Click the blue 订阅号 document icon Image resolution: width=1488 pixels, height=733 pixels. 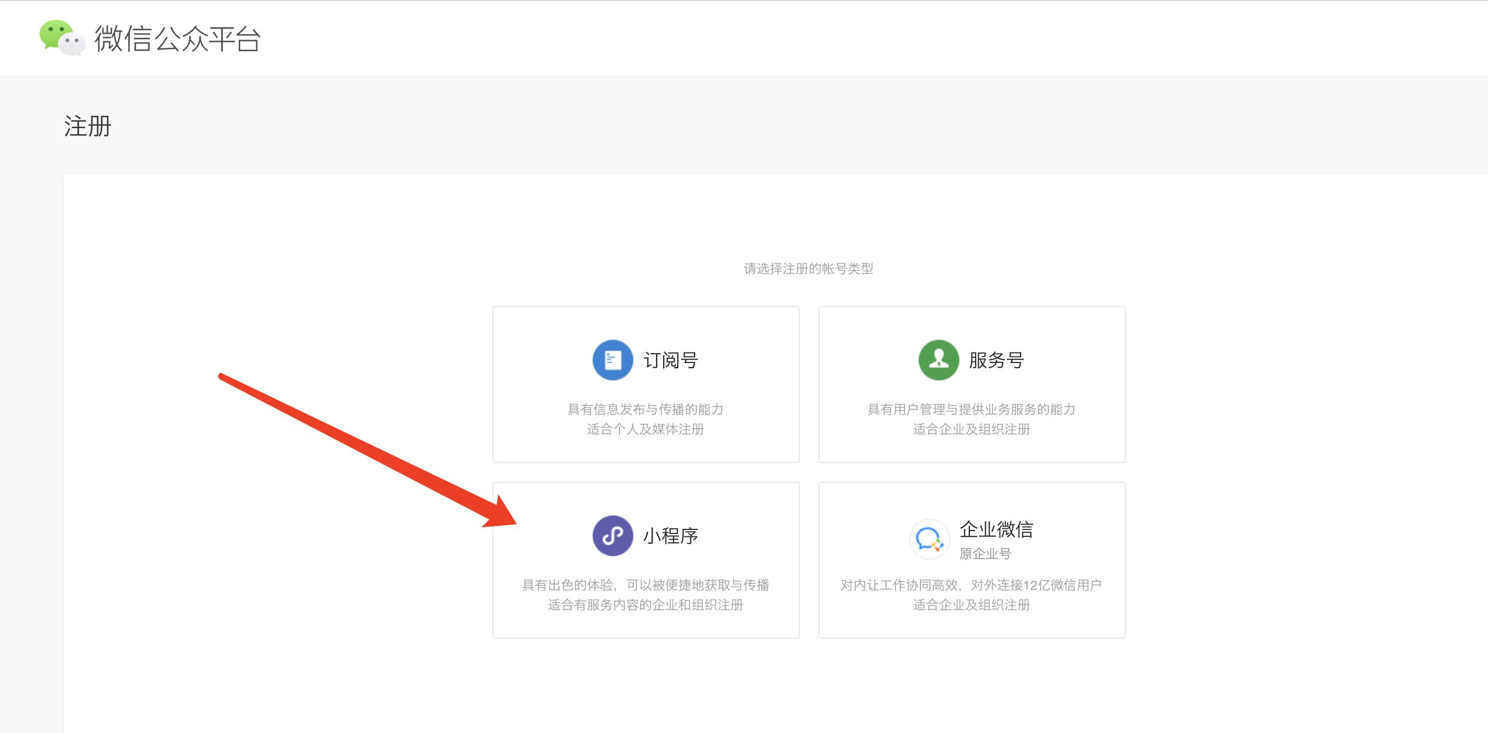[612, 360]
